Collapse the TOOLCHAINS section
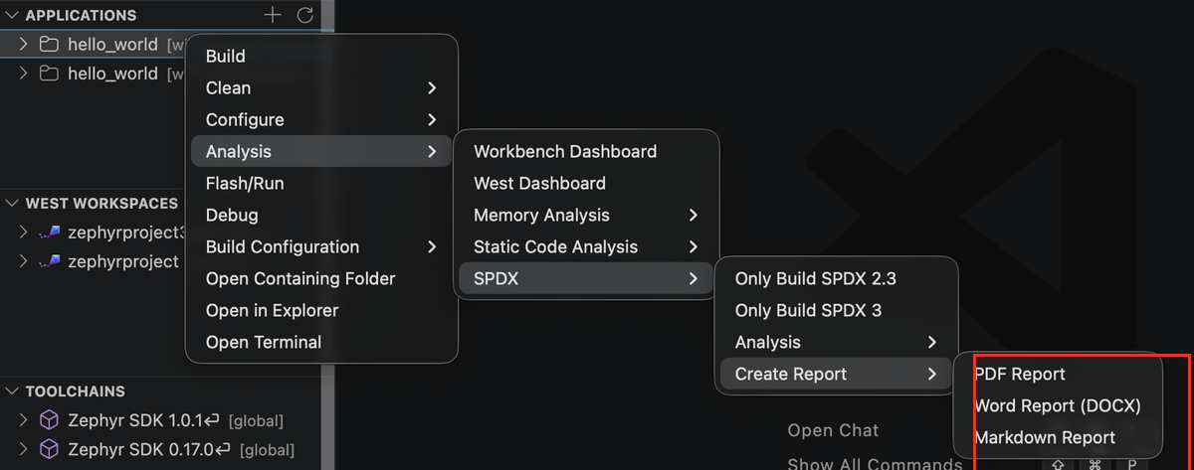This screenshot has width=1194, height=470. pyautogui.click(x=12, y=392)
